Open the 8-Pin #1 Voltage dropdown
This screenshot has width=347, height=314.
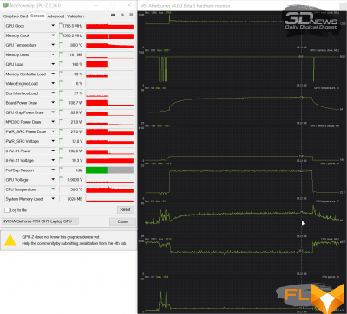coord(53,161)
